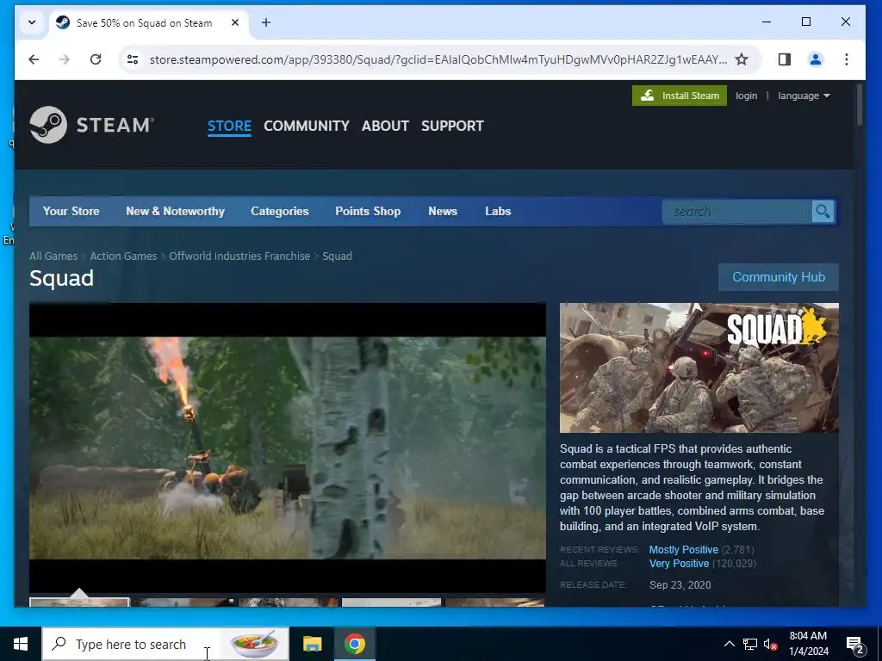
Task: Open the Community Hub button
Action: (x=779, y=277)
